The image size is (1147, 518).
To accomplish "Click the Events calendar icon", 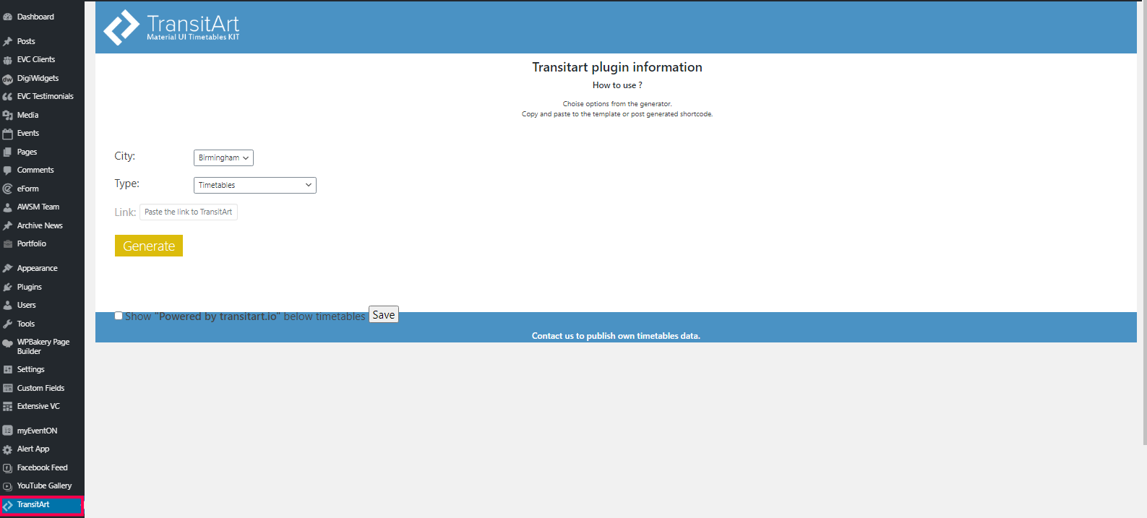I will (8, 134).
